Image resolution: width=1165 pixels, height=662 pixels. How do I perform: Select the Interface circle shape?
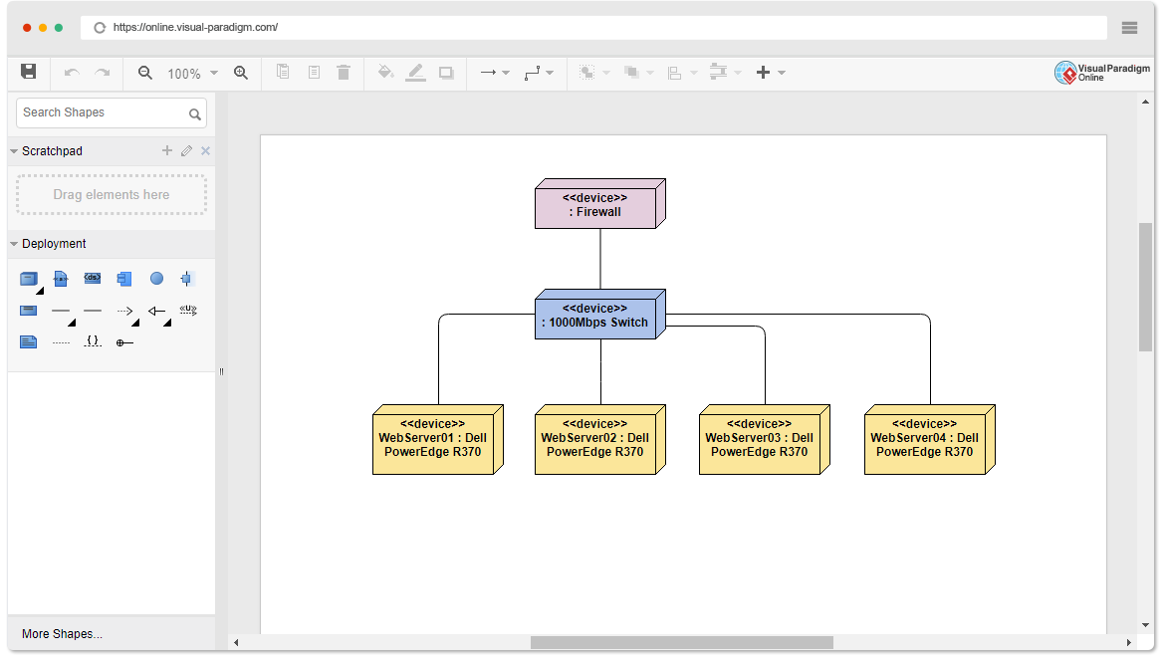point(156,279)
